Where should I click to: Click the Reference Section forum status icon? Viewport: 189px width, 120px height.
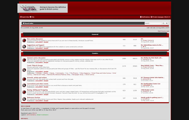click(x=24, y=99)
